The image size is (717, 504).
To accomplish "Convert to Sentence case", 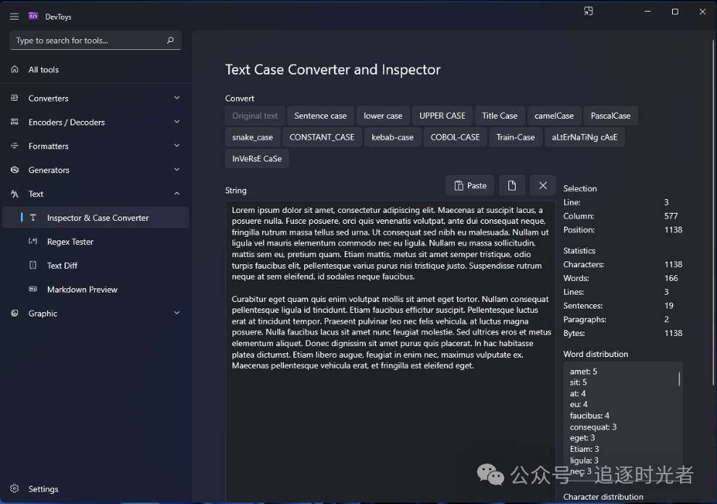I will 320,116.
